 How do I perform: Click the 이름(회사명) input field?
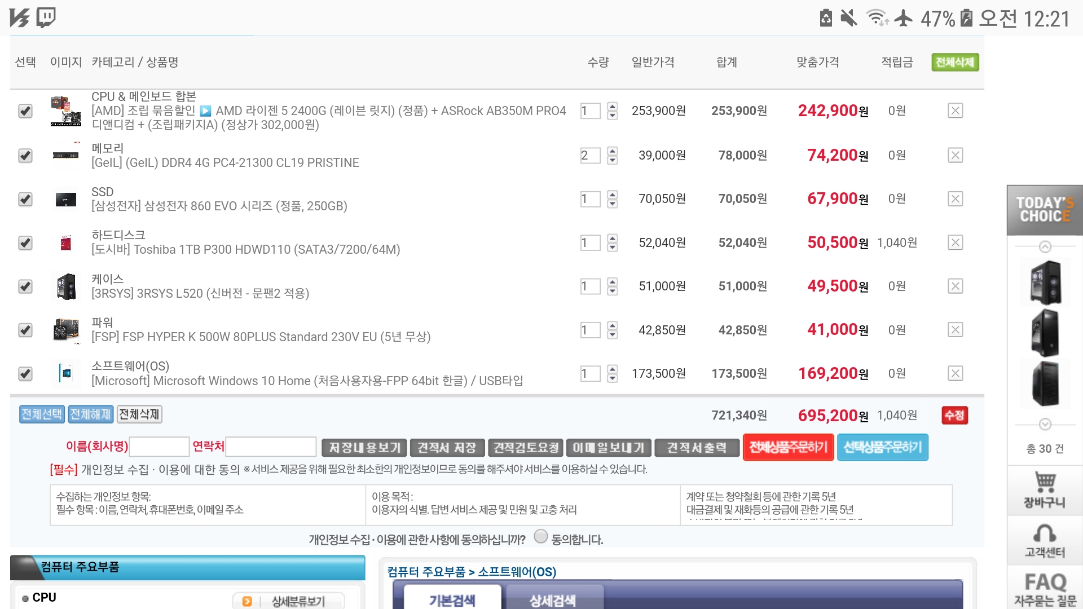159,447
